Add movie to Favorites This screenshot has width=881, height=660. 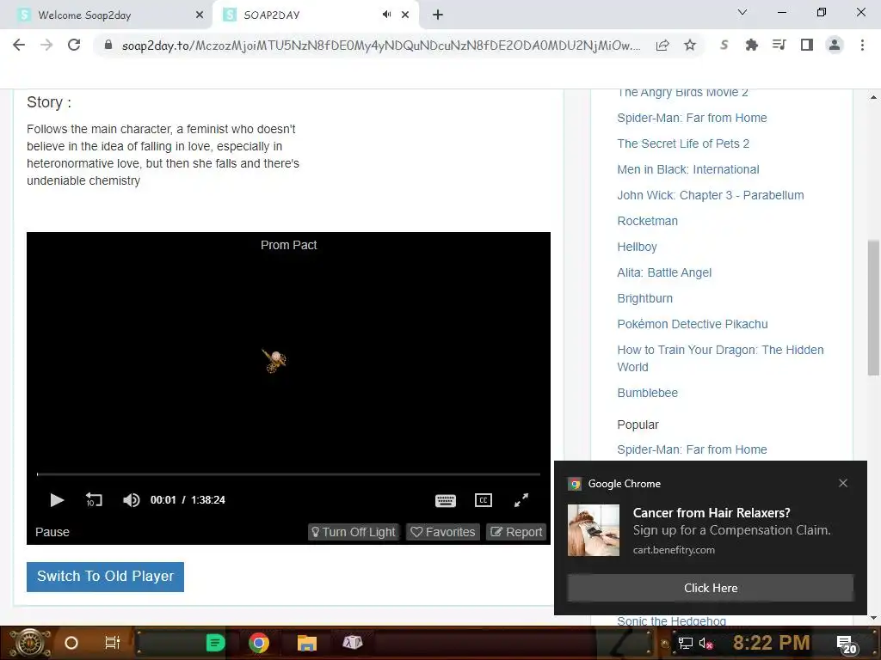pos(443,532)
